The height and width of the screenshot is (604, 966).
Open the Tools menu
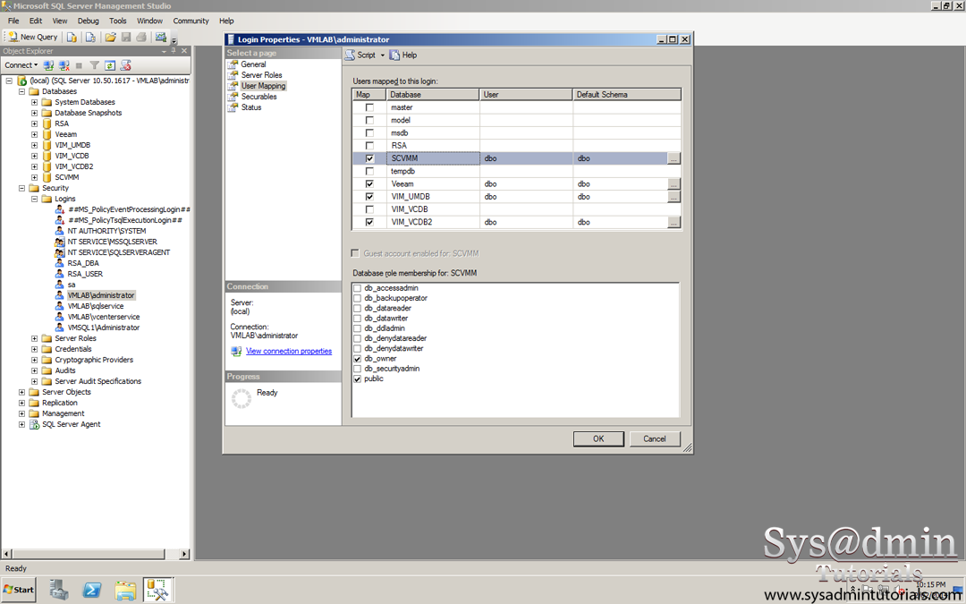[x=118, y=21]
